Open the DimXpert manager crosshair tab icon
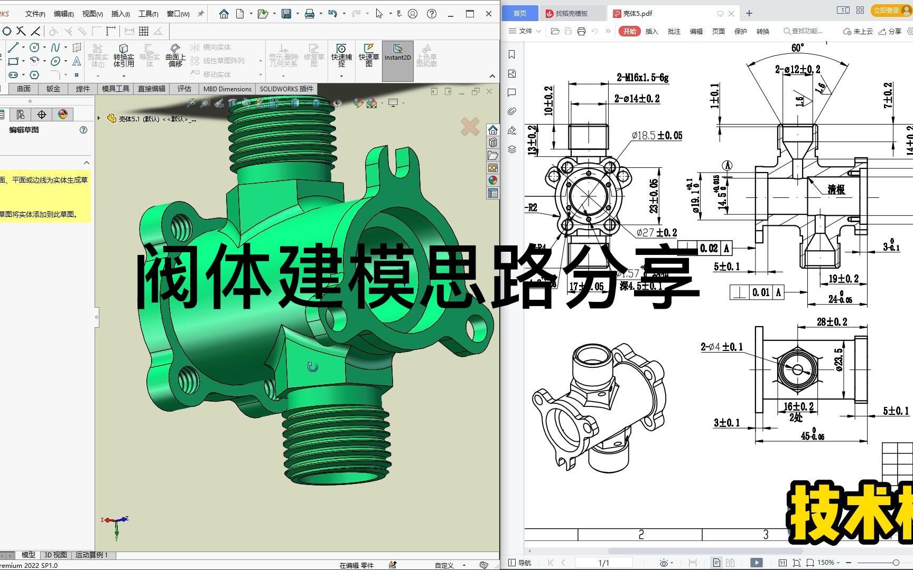 (42, 115)
